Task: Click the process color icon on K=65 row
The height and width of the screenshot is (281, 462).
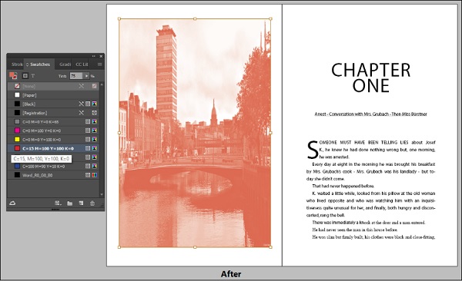Action: click(88, 121)
